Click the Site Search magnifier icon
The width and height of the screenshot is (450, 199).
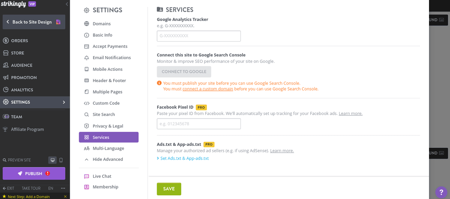[86, 114]
